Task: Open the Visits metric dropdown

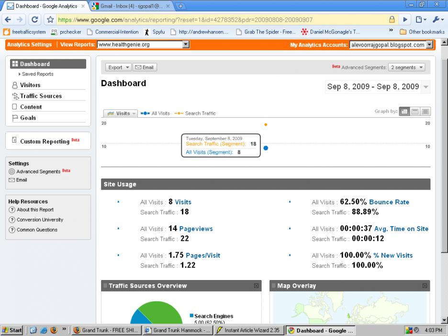Action: (x=120, y=113)
